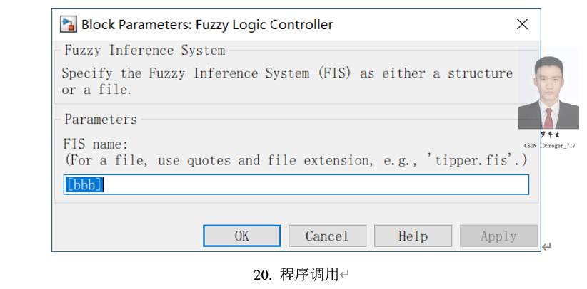
Task: Select the 'Fuzzy Inference System' group heading
Action: click(144, 51)
